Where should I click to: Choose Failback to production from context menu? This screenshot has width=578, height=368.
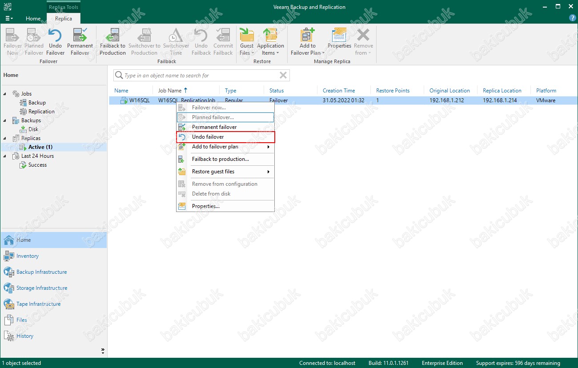(x=225, y=159)
